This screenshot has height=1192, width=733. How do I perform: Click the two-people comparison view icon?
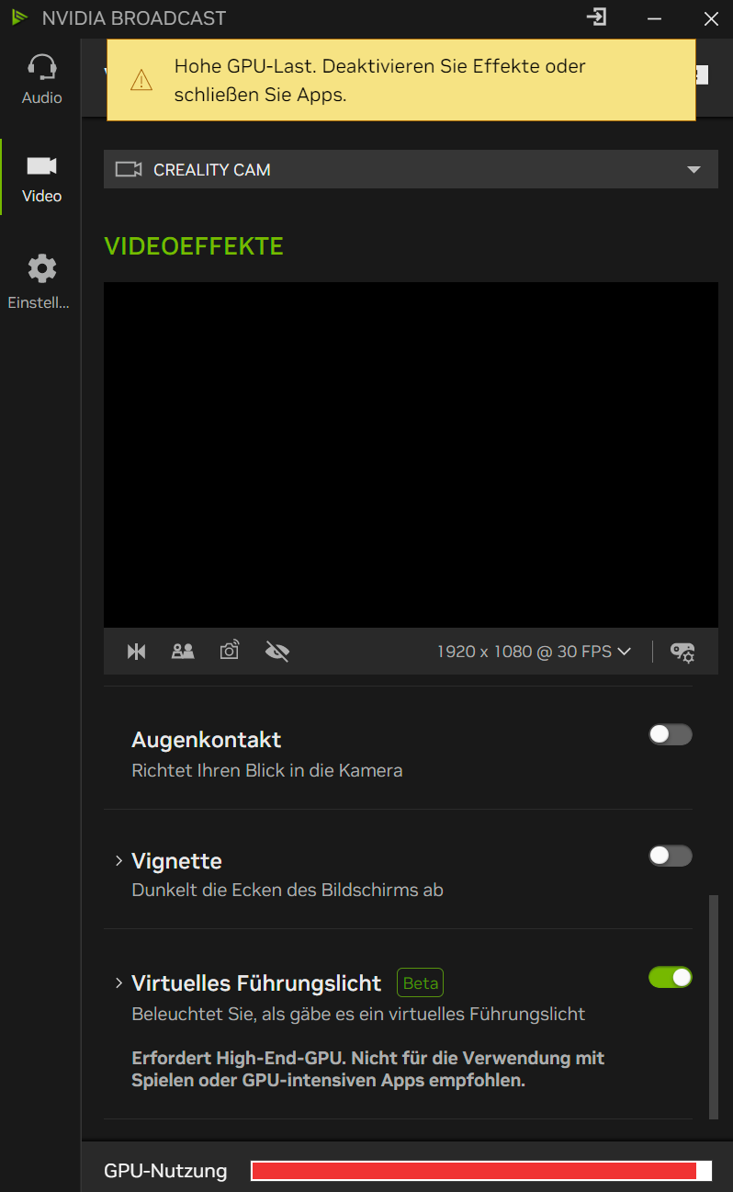coord(183,652)
